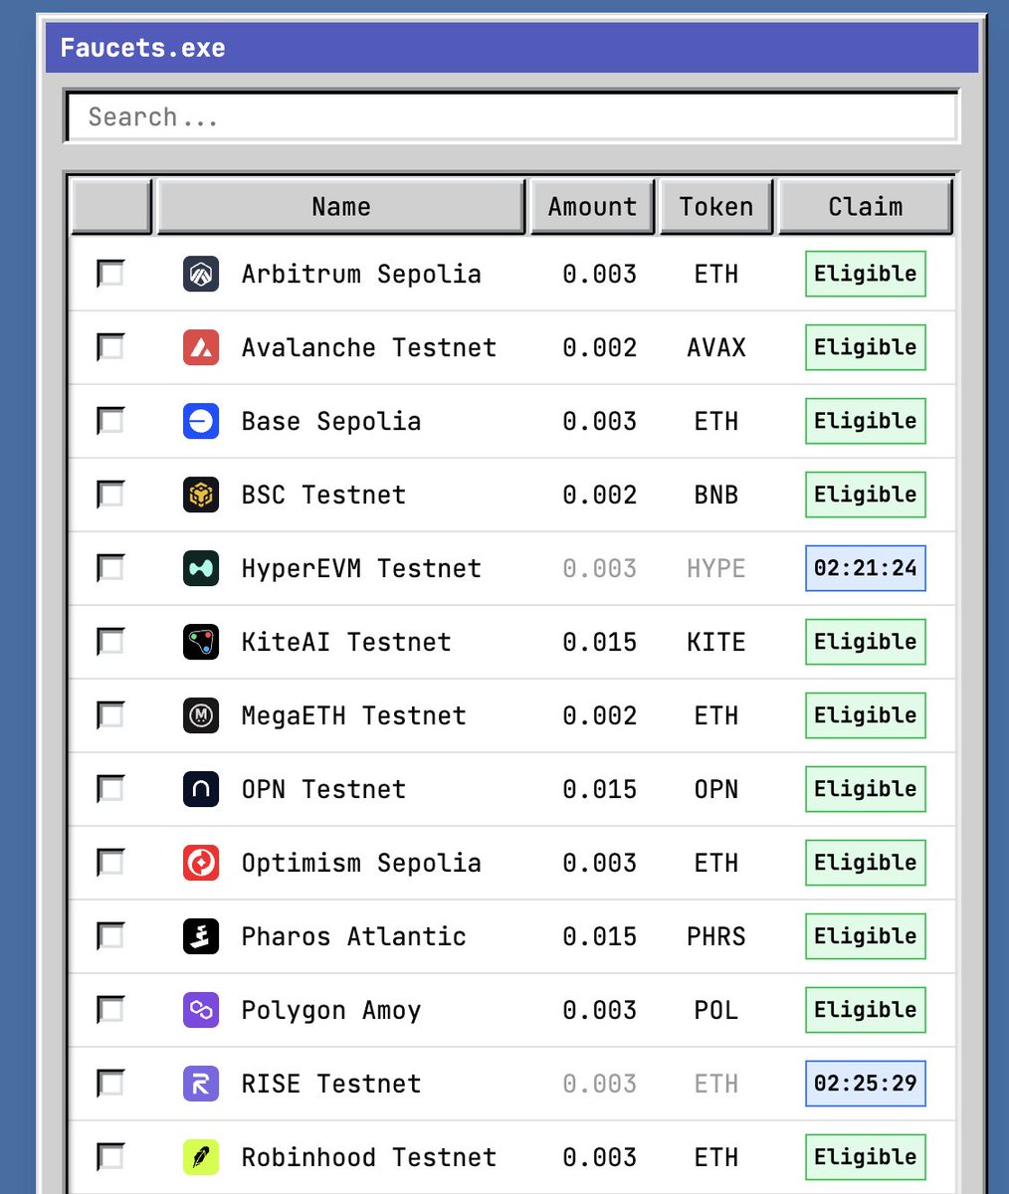Screen dimensions: 1009x1194
Task: Click the select-all blank header cell
Action: coord(111,207)
